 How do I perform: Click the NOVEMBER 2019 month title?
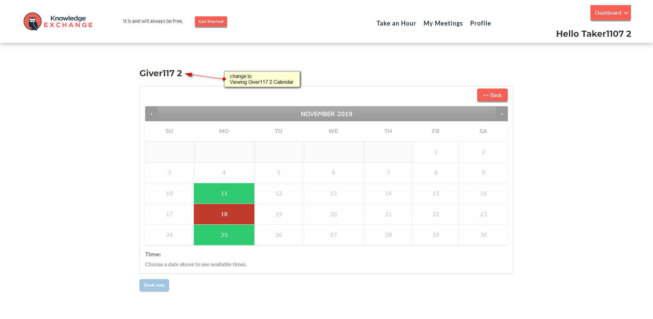[326, 114]
